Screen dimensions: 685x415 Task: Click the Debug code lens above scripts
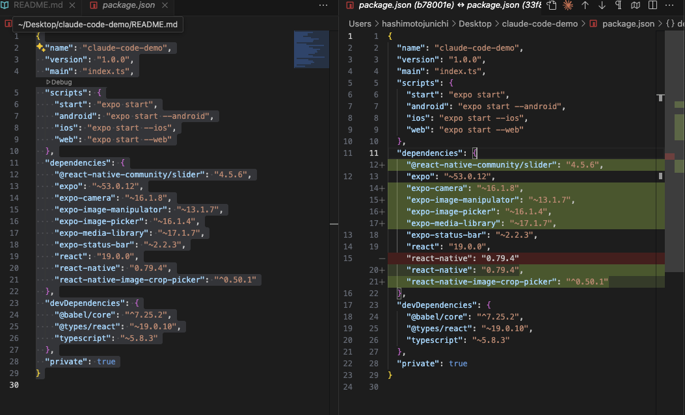pyautogui.click(x=59, y=82)
